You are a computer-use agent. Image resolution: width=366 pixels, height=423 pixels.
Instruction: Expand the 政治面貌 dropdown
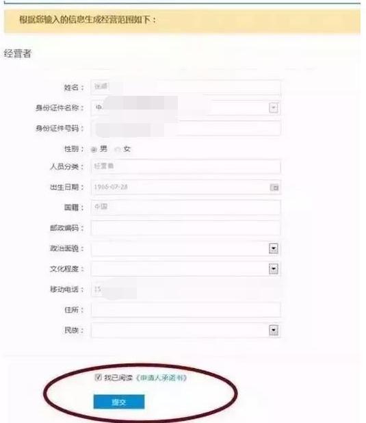274,248
